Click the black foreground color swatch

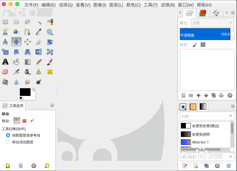[25, 92]
